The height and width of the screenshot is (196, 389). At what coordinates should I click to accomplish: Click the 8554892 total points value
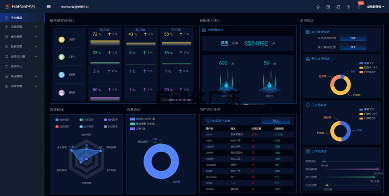click(x=256, y=43)
